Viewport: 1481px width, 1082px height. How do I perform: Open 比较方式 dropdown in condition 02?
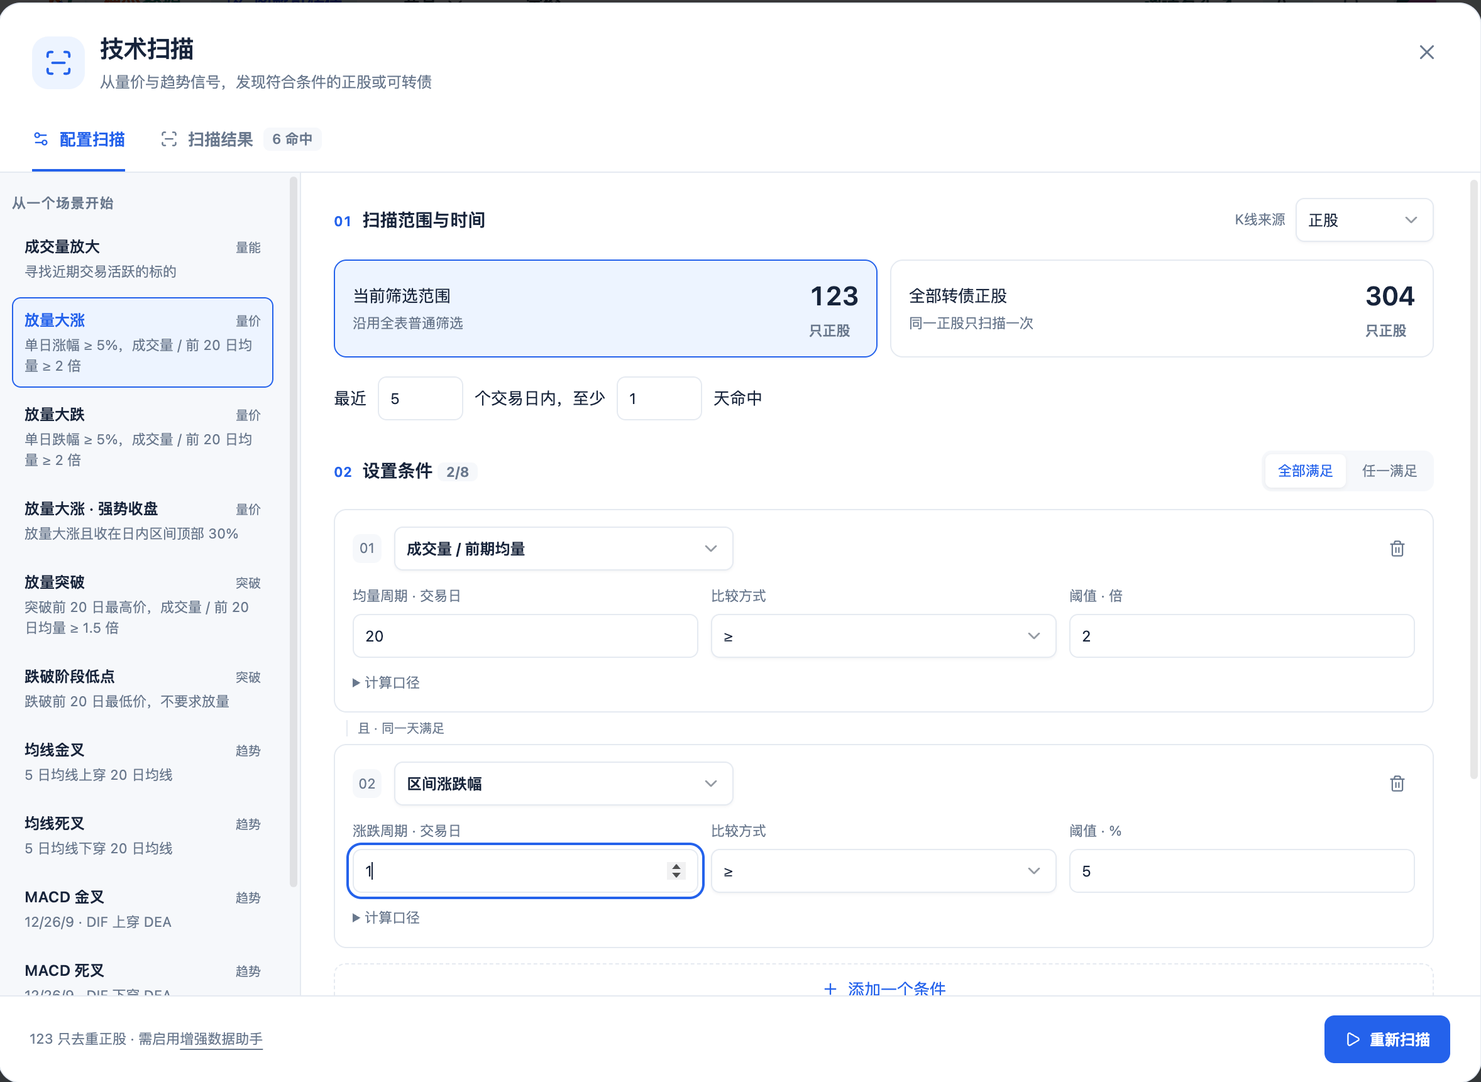pos(883,871)
